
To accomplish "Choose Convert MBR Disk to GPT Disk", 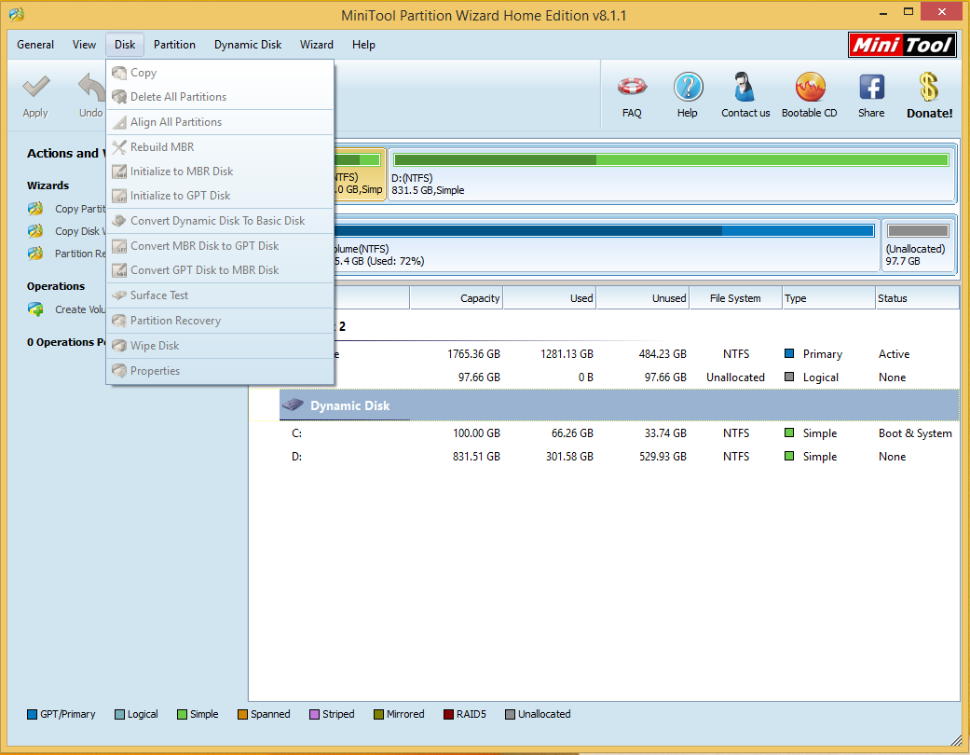I will [x=220, y=246].
